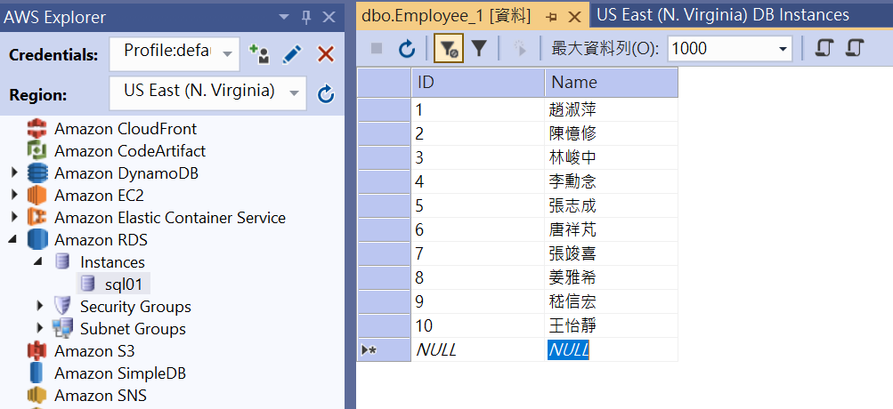
Task: Click the stop query execution button
Action: coord(377,49)
